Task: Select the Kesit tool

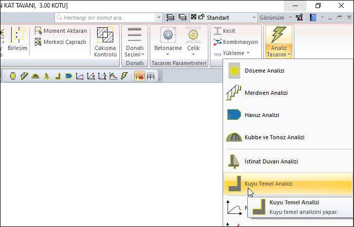Action: click(226, 31)
